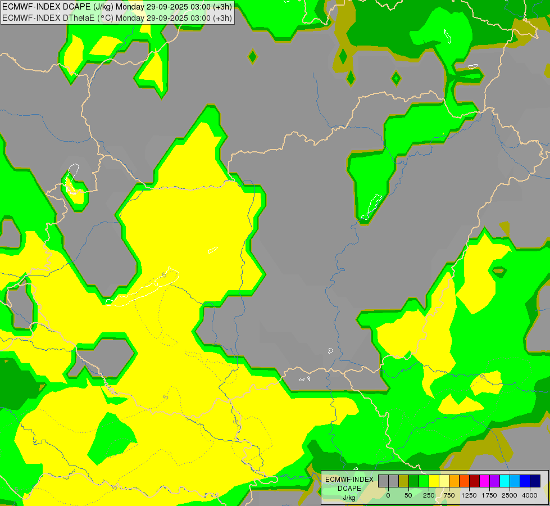This screenshot has height=506, width=550.
Task: Select the bright green legend swatch before 250
Action: pos(424,481)
